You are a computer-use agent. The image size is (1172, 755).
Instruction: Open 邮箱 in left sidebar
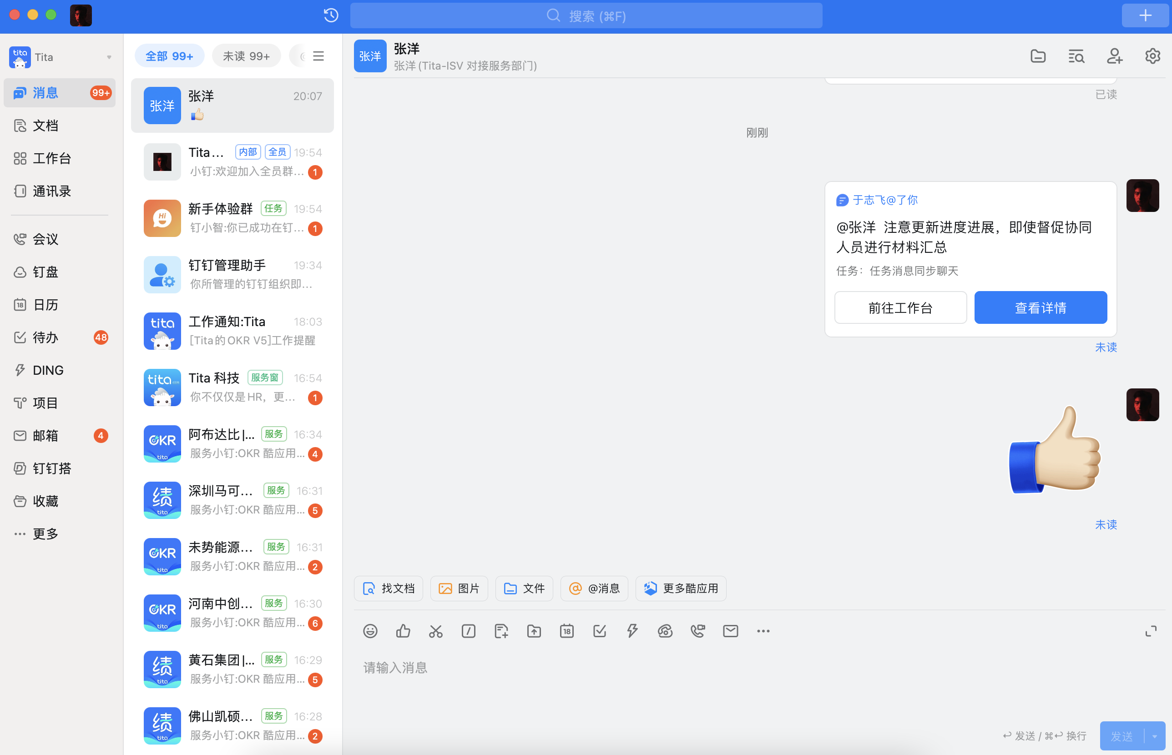point(60,436)
